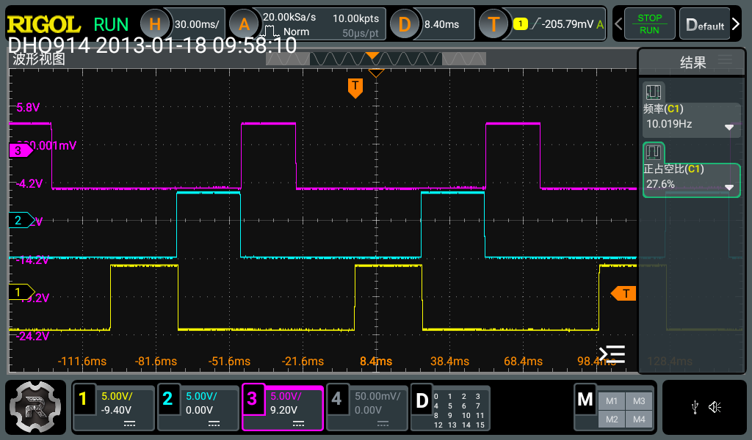Expand the top bar right arrow
752x440 pixels.
(736, 25)
